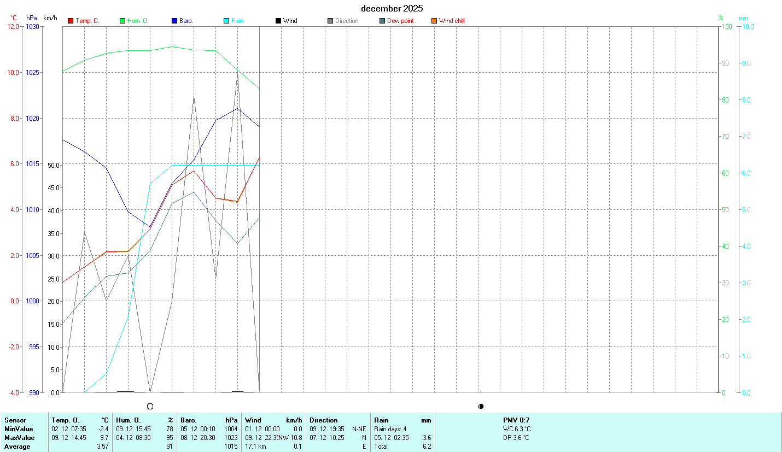The height and width of the screenshot is (452, 782).
Task: Click the dark new moon symbol below chart
Action: [481, 406]
